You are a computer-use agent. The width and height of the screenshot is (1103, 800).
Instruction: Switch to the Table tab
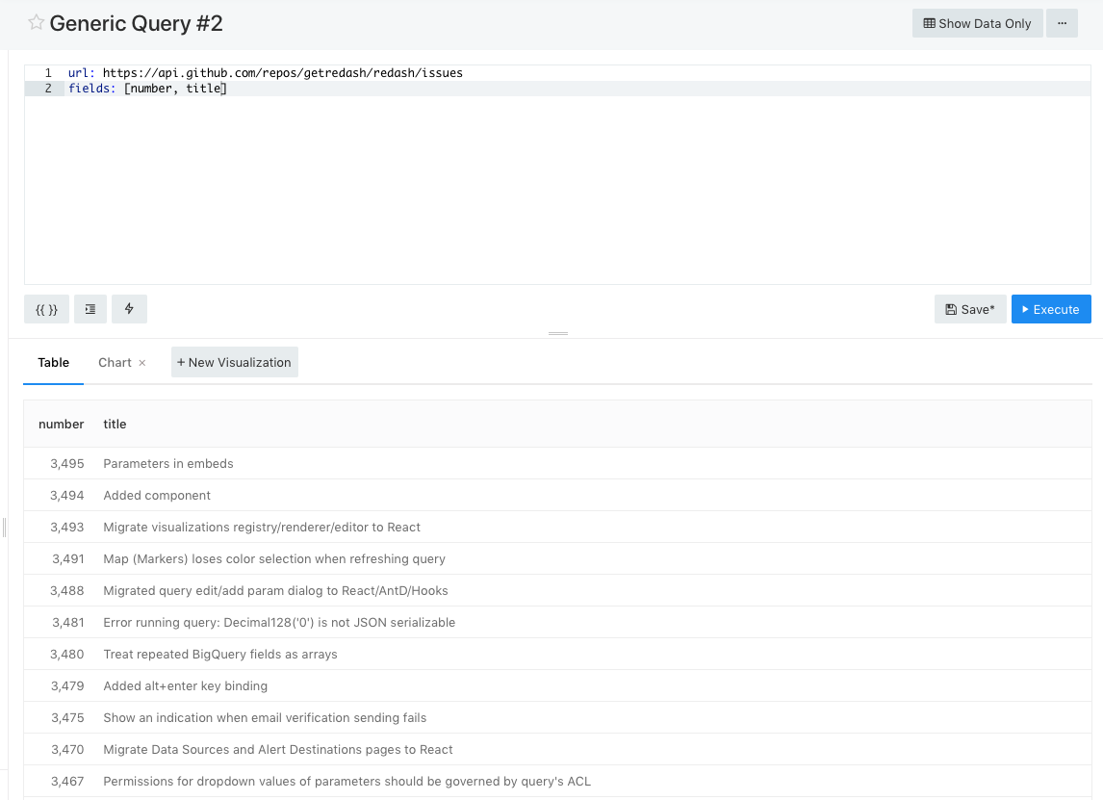54,362
